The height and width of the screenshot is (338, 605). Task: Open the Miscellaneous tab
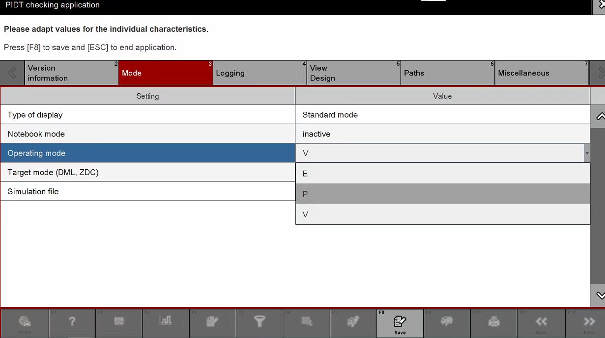click(541, 73)
